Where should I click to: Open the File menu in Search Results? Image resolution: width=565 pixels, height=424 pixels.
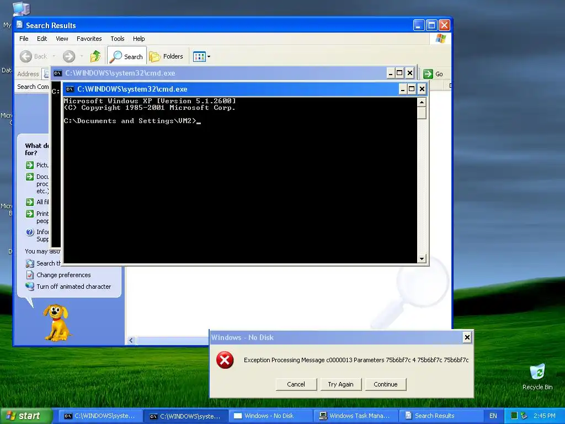[x=24, y=39]
